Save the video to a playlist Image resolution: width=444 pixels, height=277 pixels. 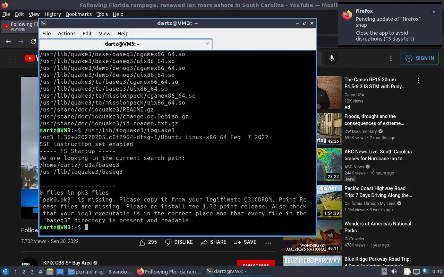pyautogui.click(x=245, y=242)
